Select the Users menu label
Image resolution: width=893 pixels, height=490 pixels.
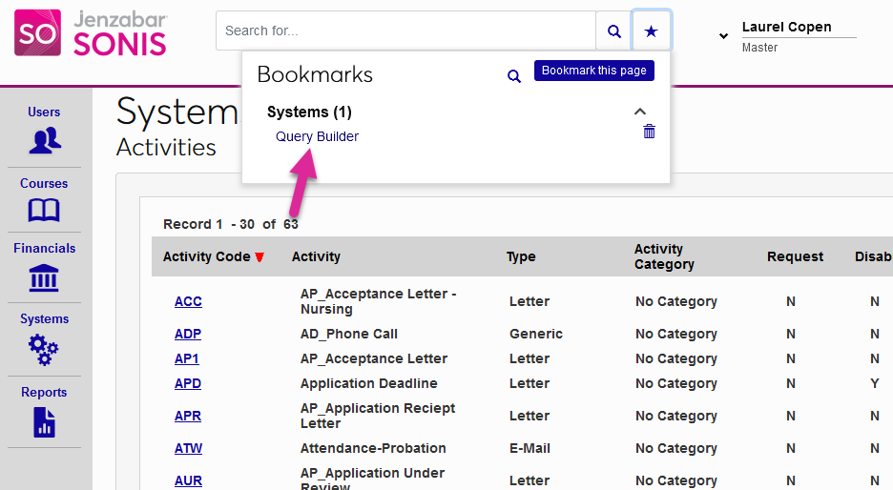pos(44,112)
